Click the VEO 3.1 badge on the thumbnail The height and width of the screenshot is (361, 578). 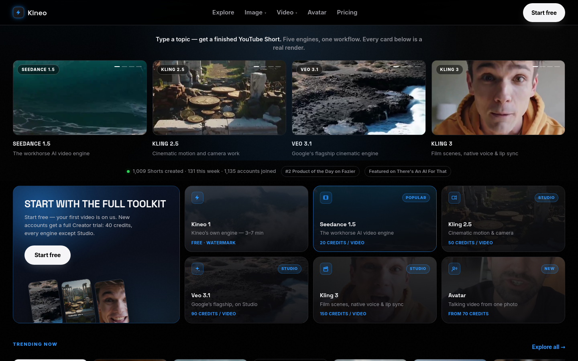point(309,69)
